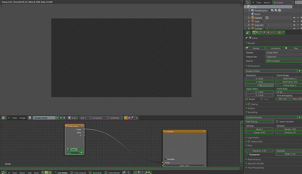Viewport: 302px width, 174px height.
Task: Unlink Render Result with X icon
Action: pyautogui.click(x=64, y=118)
